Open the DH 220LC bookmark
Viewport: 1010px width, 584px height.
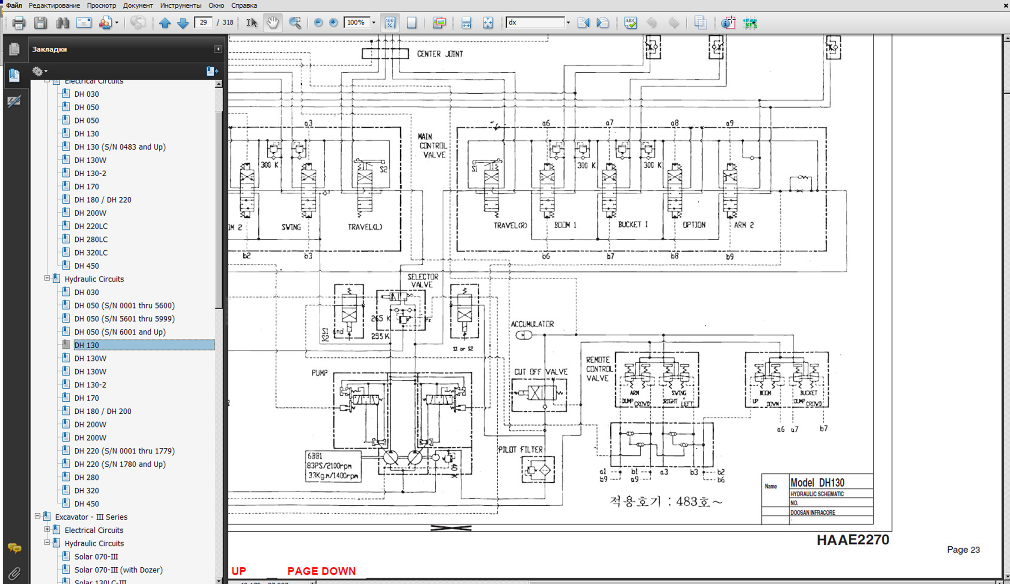click(x=91, y=226)
